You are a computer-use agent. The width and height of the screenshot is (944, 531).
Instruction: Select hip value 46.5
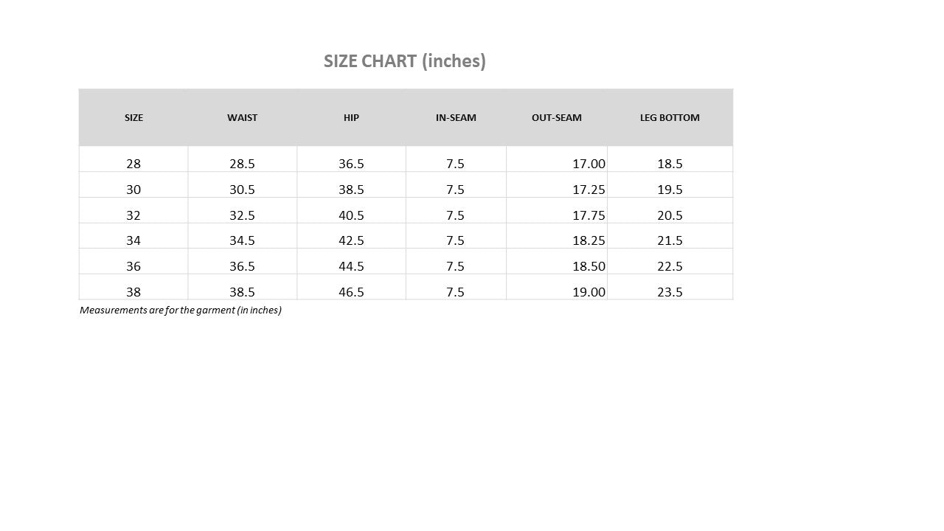351,292
